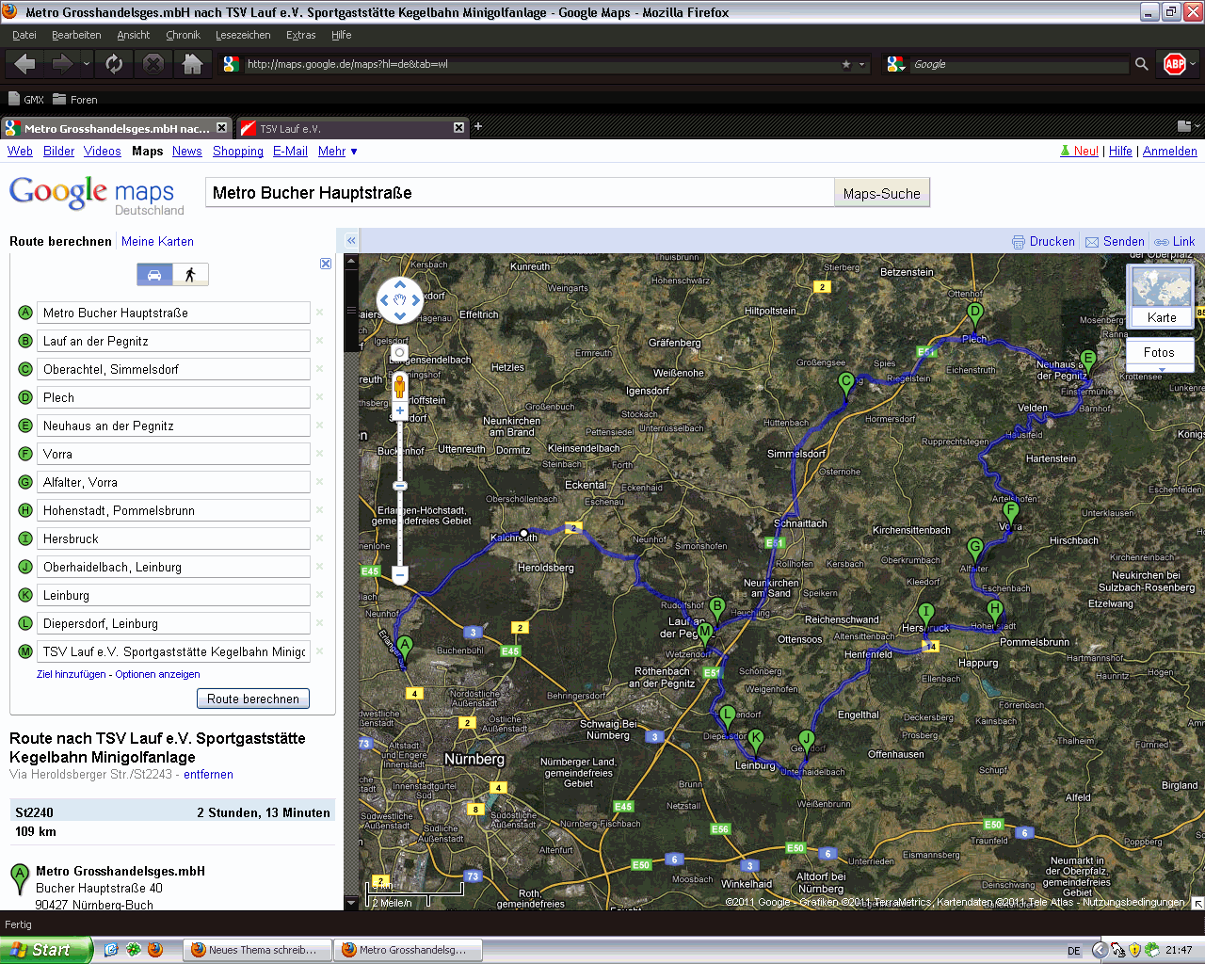Open the Mehr dropdown menu
The height and width of the screenshot is (964, 1205).
click(337, 151)
